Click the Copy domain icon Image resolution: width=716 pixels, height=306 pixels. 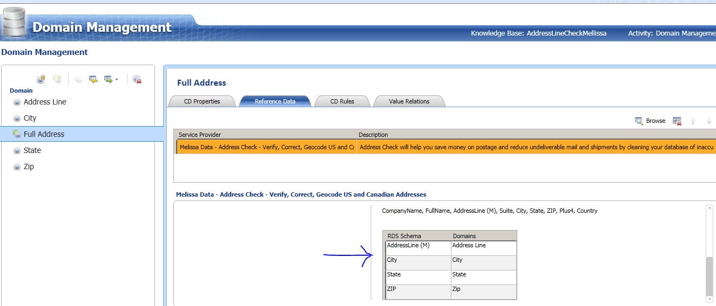pyautogui.click(x=78, y=80)
